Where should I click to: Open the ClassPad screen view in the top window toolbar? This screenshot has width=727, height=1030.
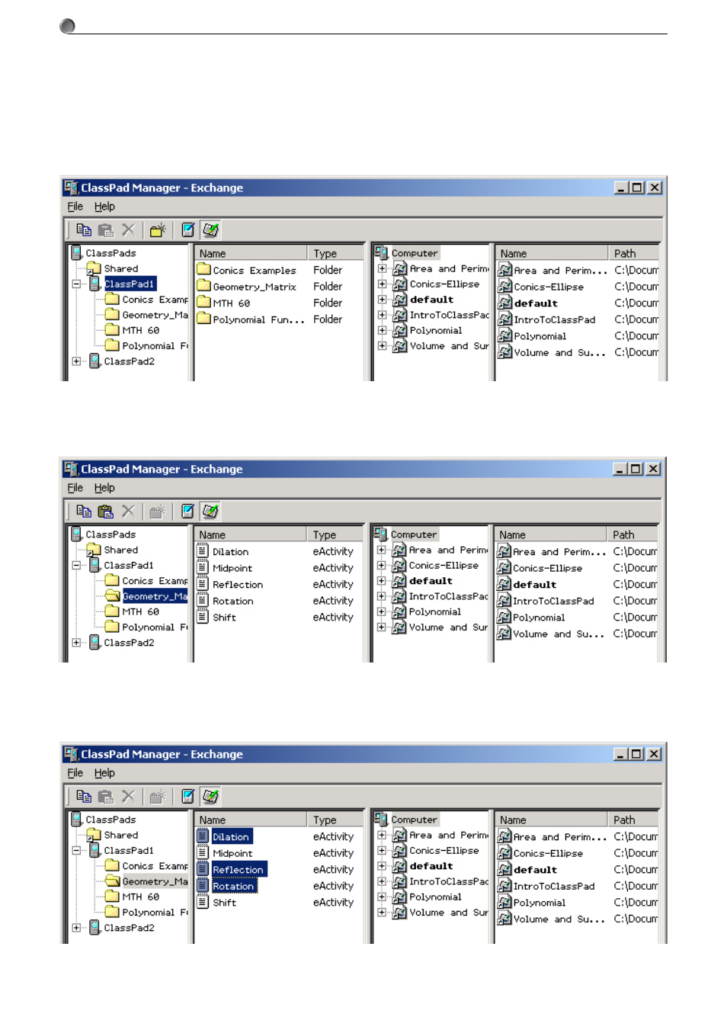point(187,229)
